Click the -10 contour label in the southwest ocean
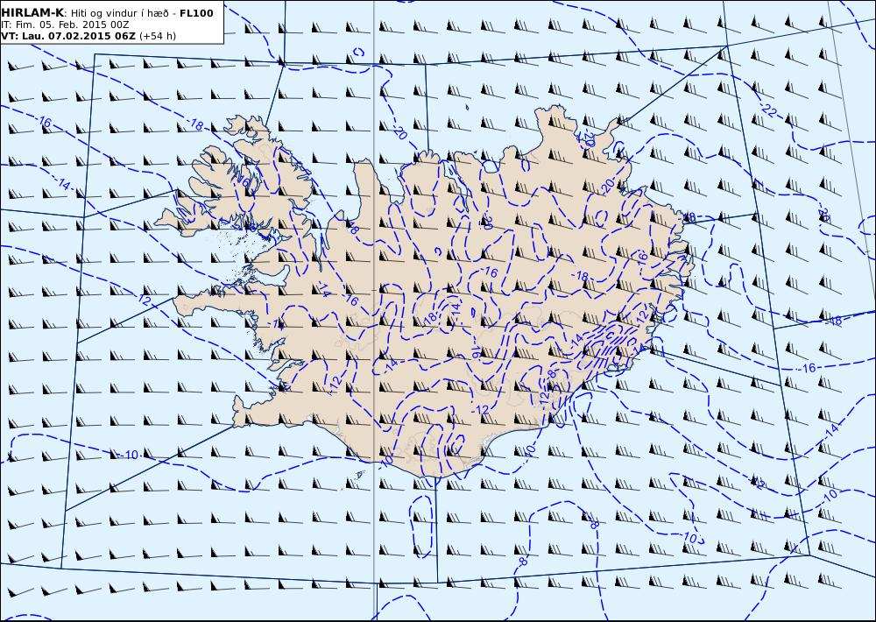The image size is (876, 622). coord(129,455)
